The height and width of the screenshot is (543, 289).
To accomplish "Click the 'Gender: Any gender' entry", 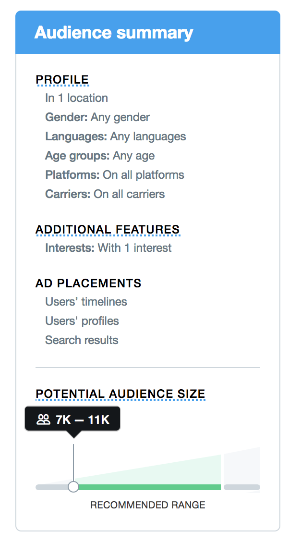I will (97, 117).
